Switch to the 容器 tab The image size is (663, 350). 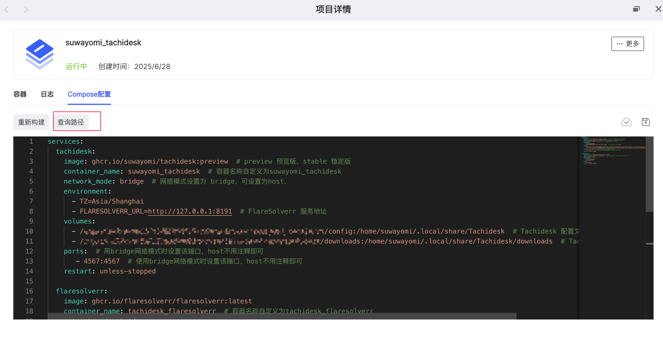pos(19,94)
